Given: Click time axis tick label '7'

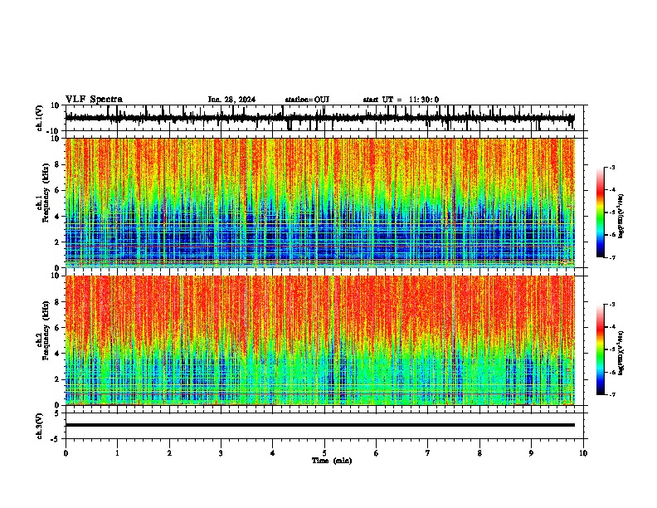Looking at the screenshot, I should pos(428,453).
